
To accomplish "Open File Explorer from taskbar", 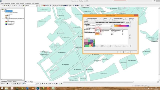I will click(6, 88).
